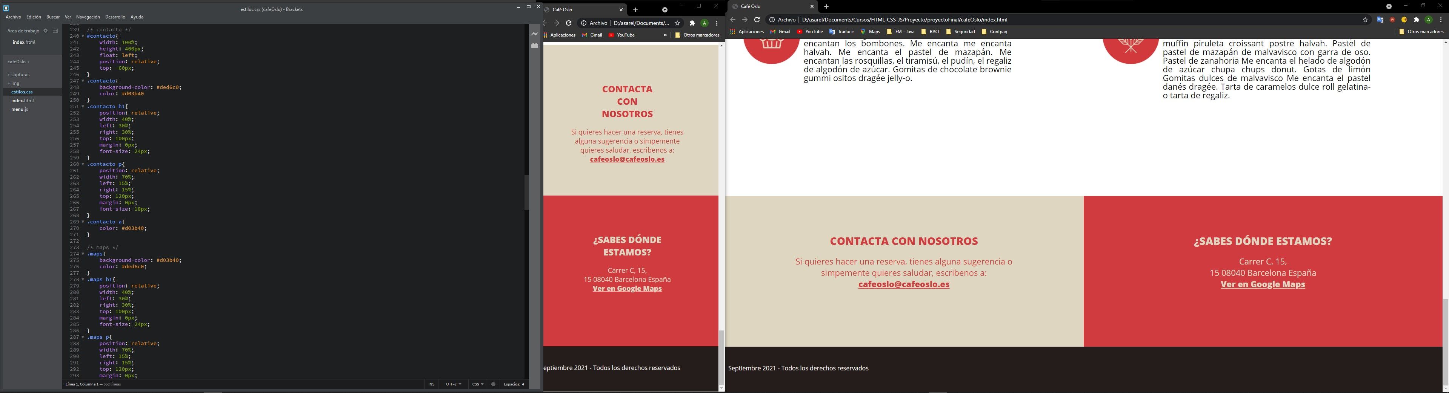Screen dimensions: 1449x393
Task: Go back in wide Chrome window
Action: point(733,20)
